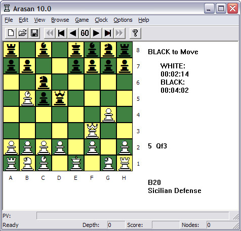Select the black king on e8
241x231 pixels.
point(76,50)
